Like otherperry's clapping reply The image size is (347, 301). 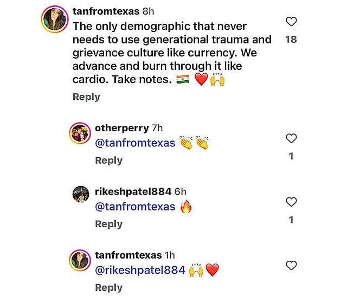click(291, 138)
